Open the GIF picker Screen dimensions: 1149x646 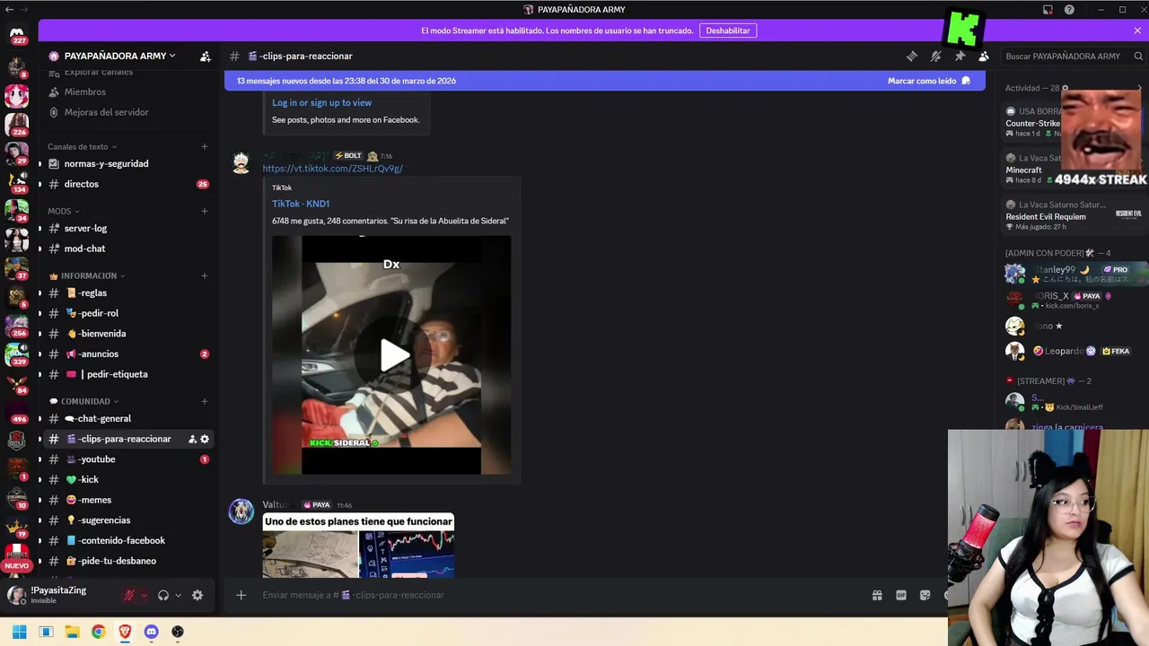[901, 595]
